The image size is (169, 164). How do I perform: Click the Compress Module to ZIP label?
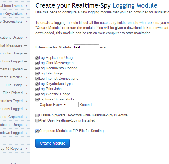click(x=71, y=131)
